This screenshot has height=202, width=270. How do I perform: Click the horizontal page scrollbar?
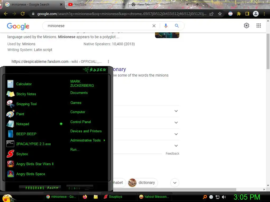pos(175,189)
